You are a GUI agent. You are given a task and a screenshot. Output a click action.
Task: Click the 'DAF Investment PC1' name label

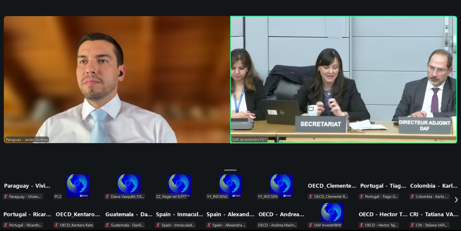249,140
